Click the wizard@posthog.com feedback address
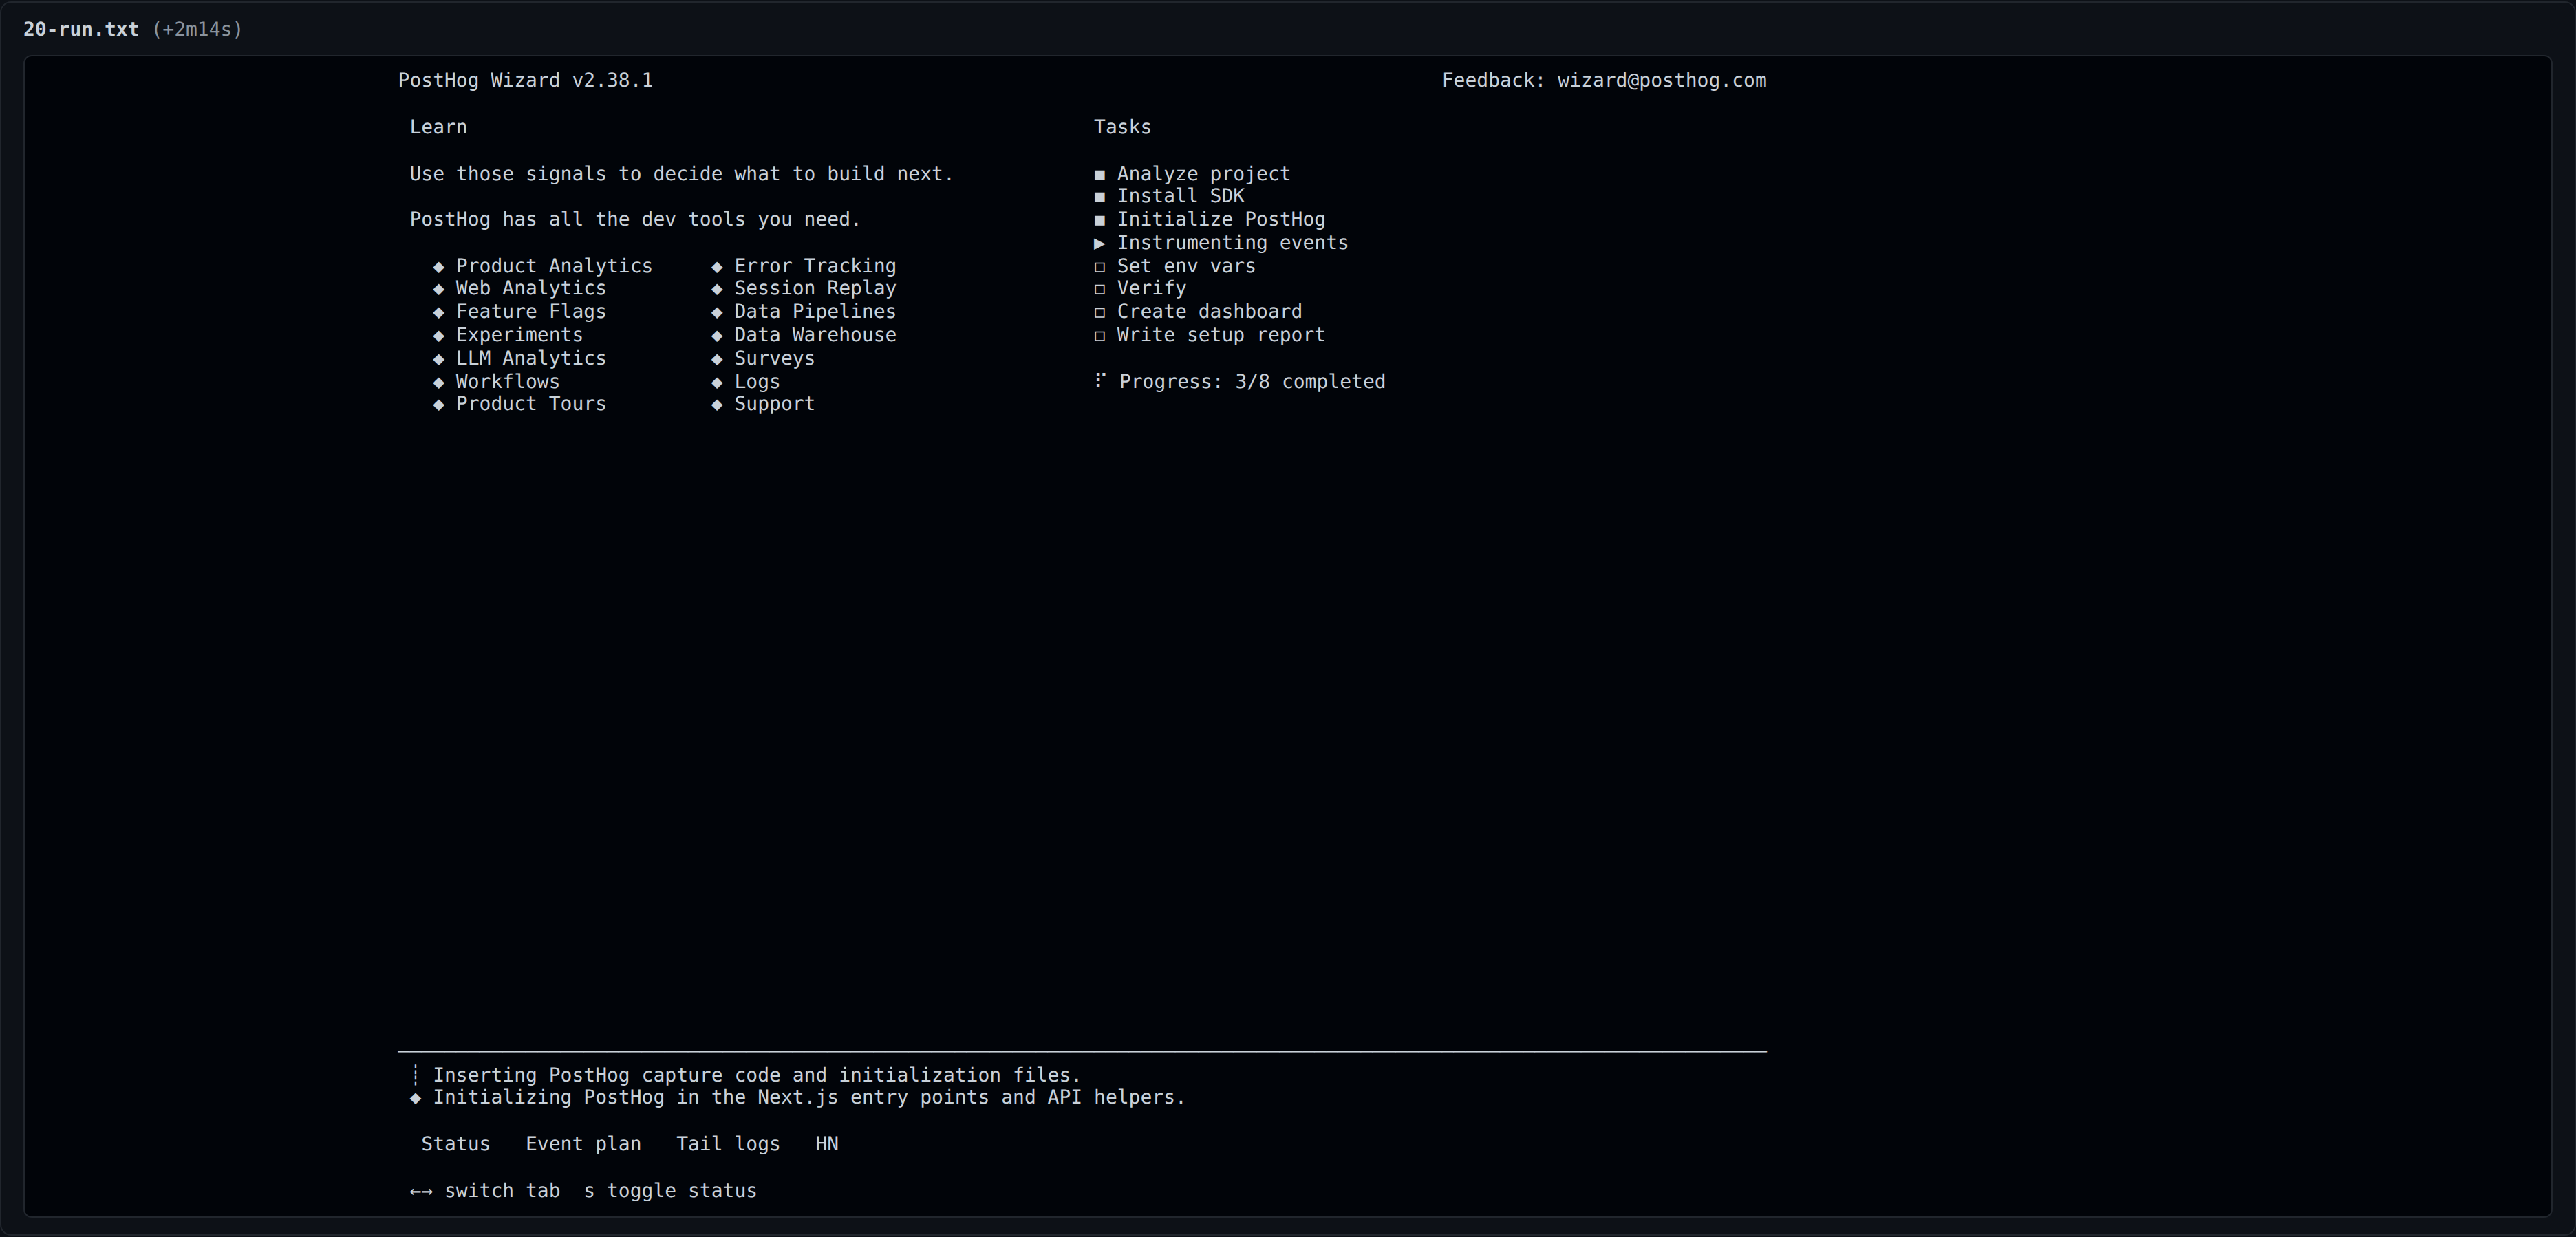This screenshot has height=1237, width=2576. pos(1661,81)
